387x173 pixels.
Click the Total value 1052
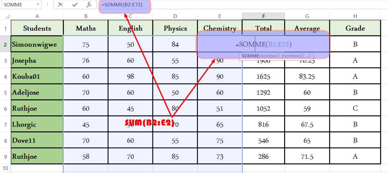(x=263, y=108)
